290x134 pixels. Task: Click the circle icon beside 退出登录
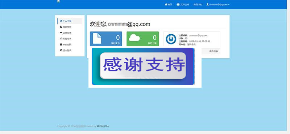(61, 50)
